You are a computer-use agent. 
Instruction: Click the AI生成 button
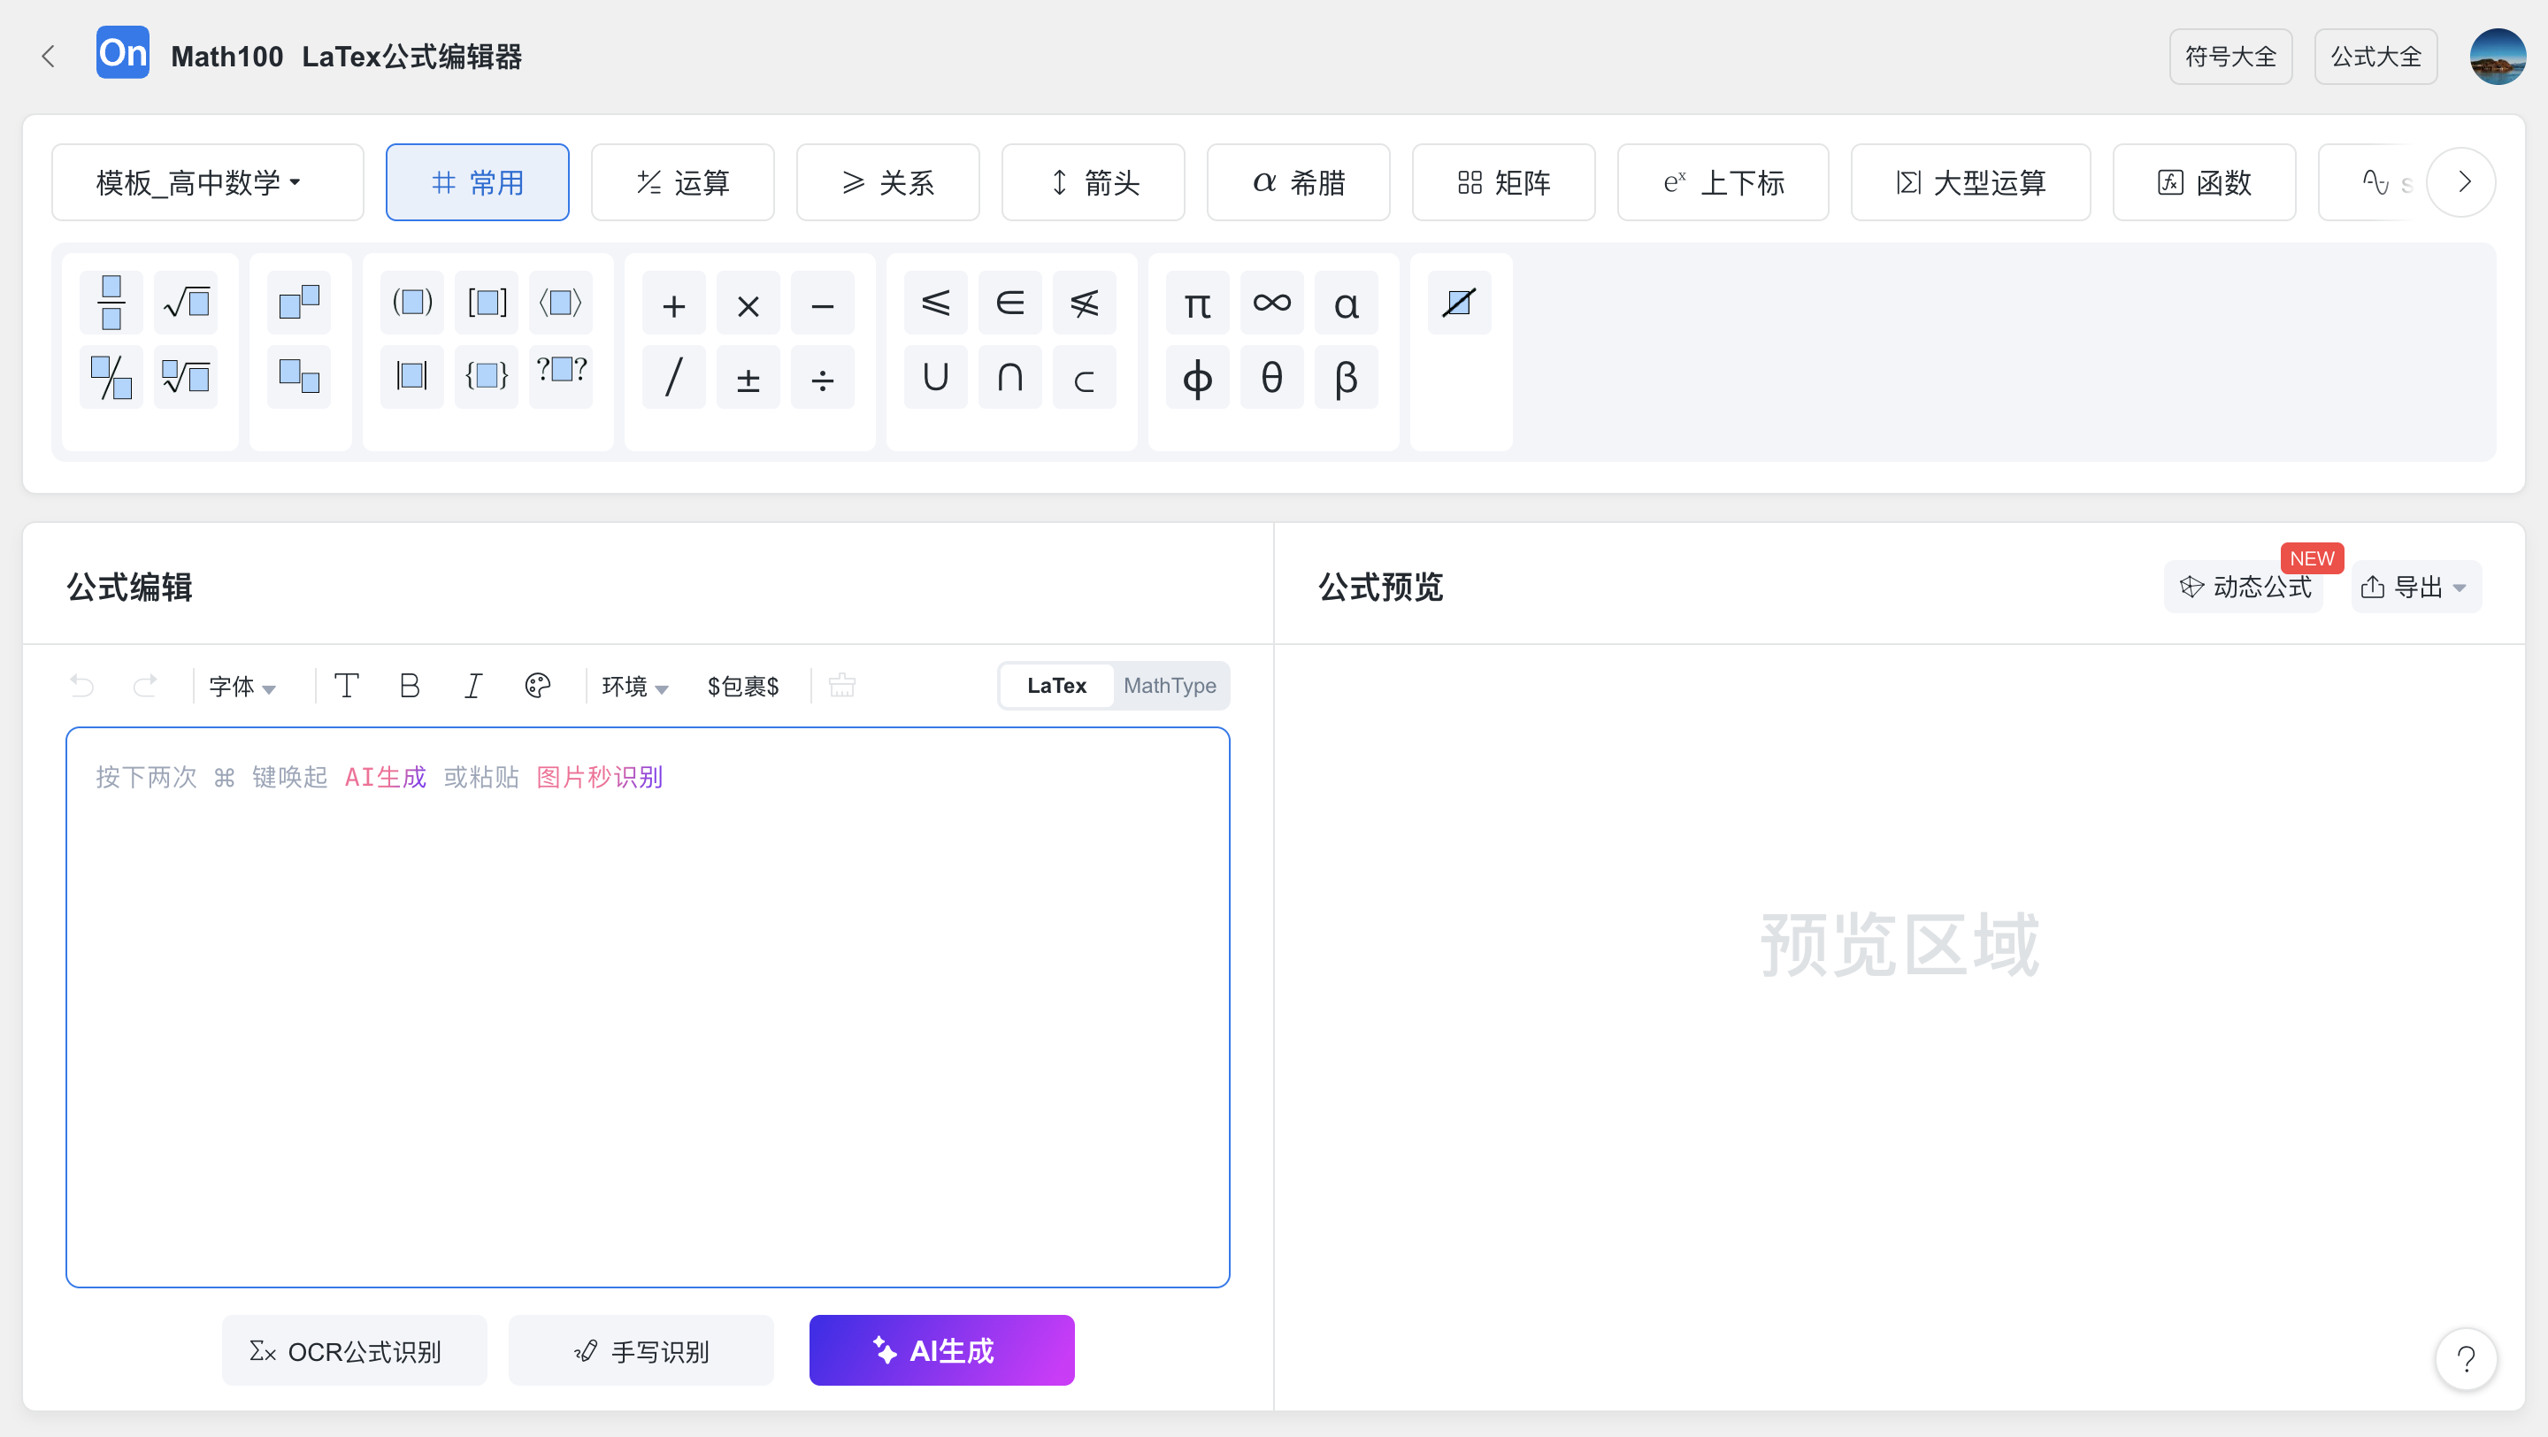pyautogui.click(x=940, y=1350)
